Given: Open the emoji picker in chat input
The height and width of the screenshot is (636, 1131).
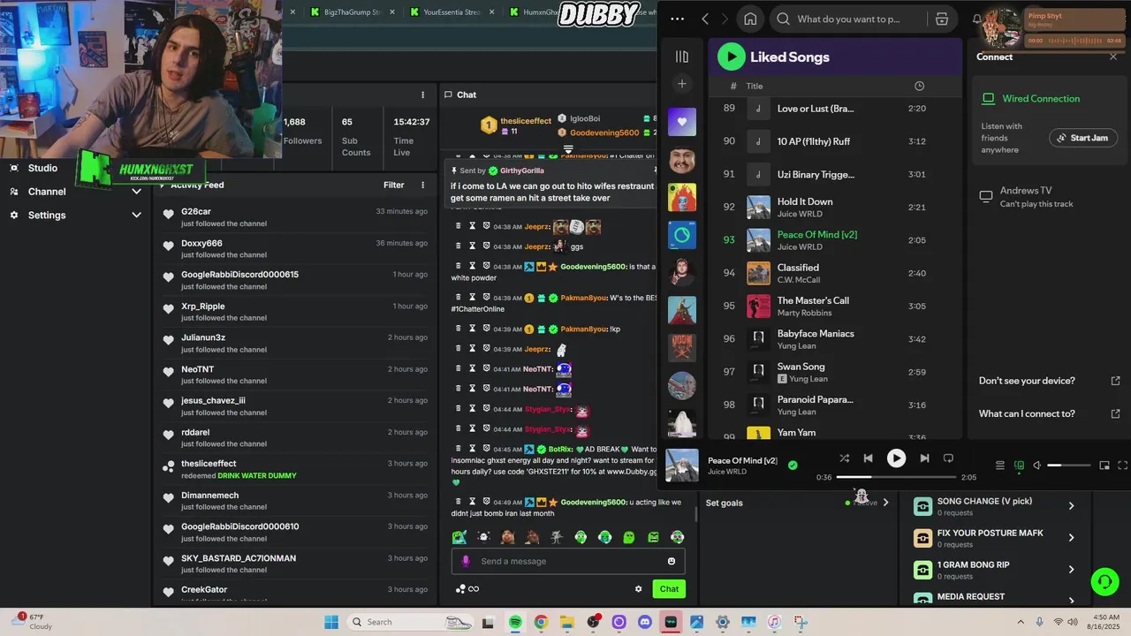Looking at the screenshot, I should pos(672,561).
